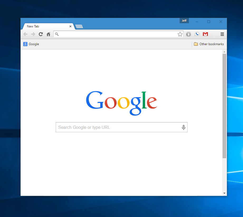Viewport: 243px width, 217px height.
Task: Open the Chrome hamburger menu
Action: tap(222, 34)
